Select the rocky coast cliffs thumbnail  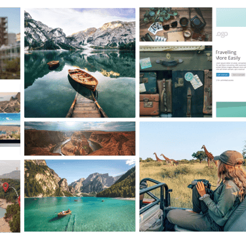tap(10, 102)
